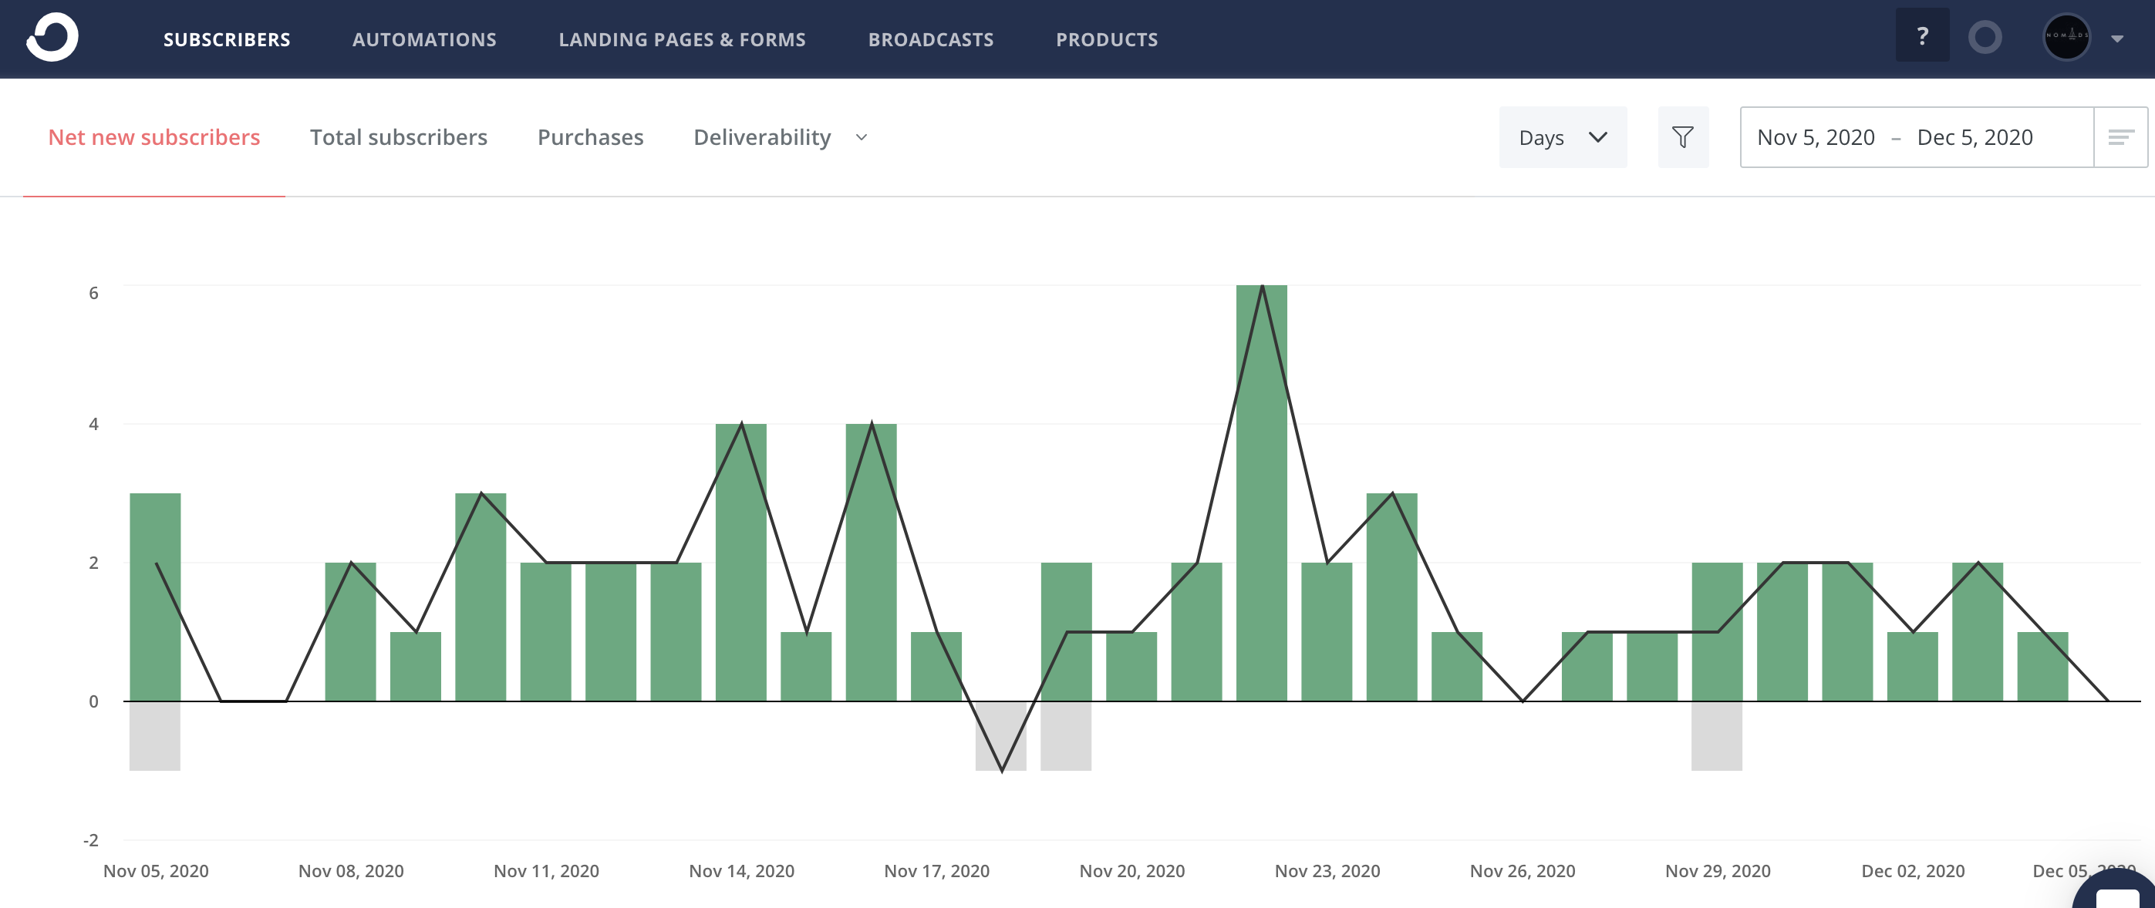Image resolution: width=2155 pixels, height=908 pixels.
Task: Click the Automations navigation link
Action: (x=425, y=39)
